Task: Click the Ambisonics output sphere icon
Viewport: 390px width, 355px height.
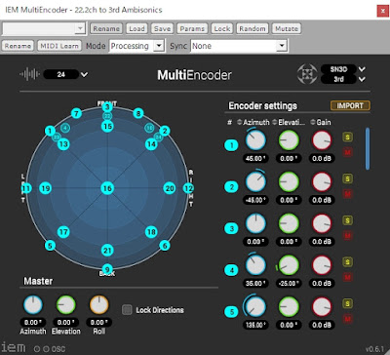Action: 307,74
